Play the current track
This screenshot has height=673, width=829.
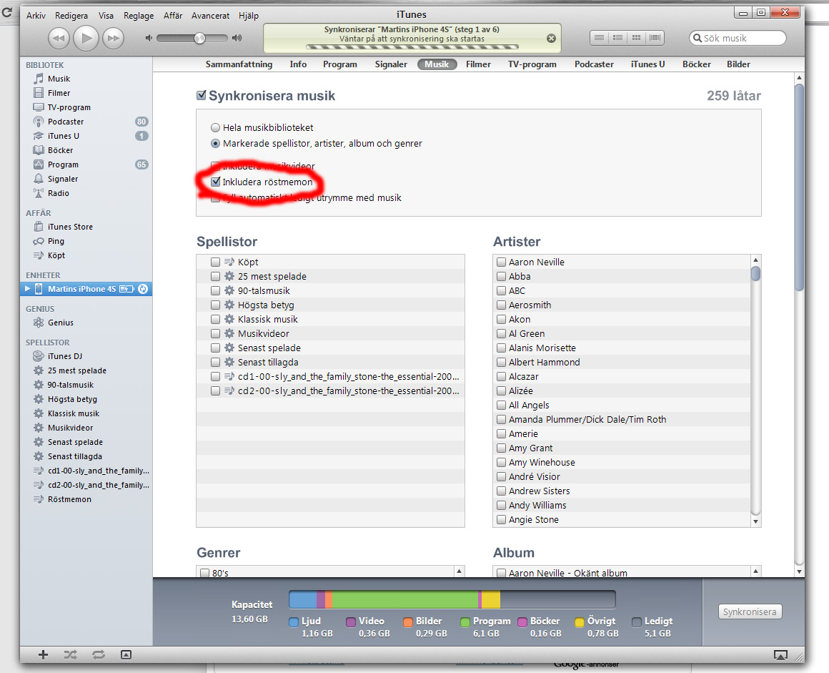point(86,38)
